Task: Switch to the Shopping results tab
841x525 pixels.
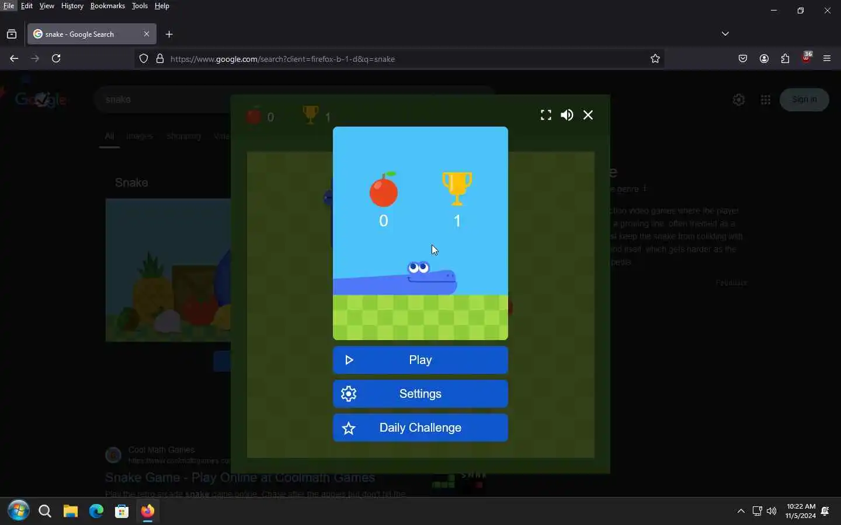Action: 183,136
